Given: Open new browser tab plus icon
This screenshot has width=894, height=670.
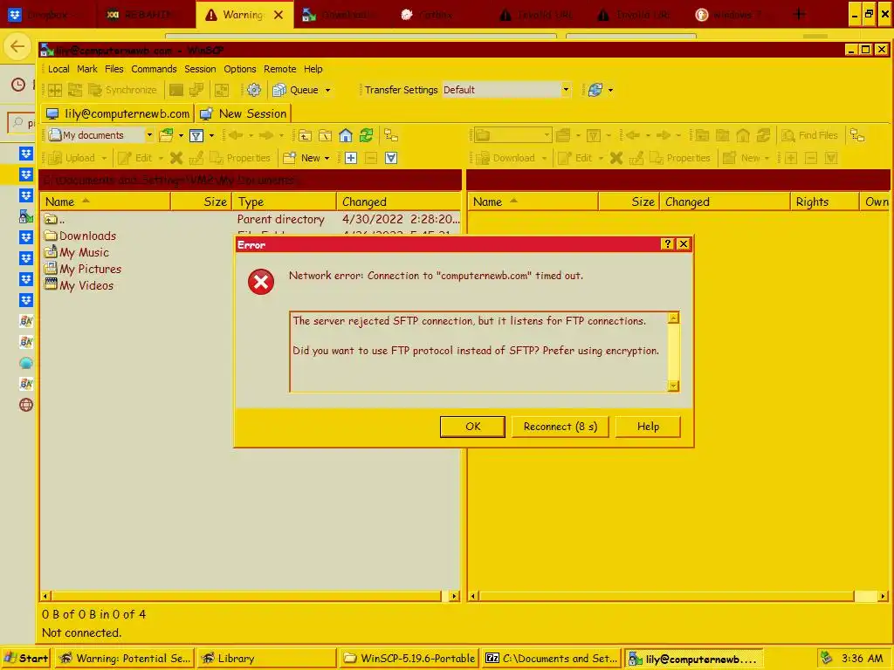Looking at the screenshot, I should [x=800, y=14].
